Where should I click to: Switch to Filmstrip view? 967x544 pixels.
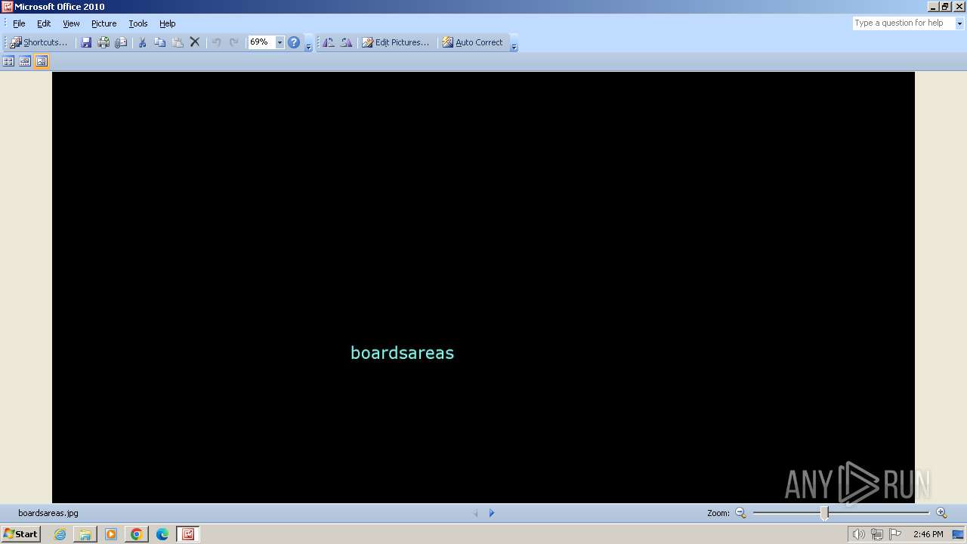click(x=25, y=61)
